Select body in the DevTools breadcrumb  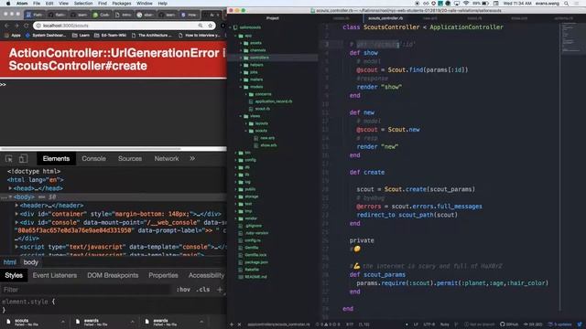(x=30, y=262)
